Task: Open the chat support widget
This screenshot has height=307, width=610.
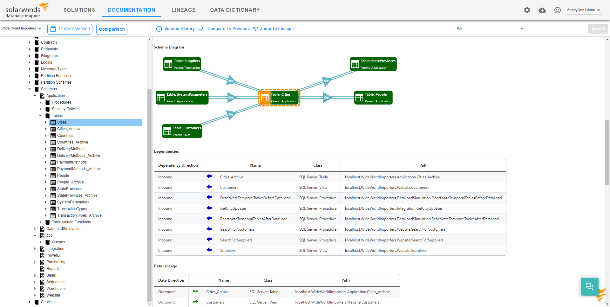Action: coord(590,287)
